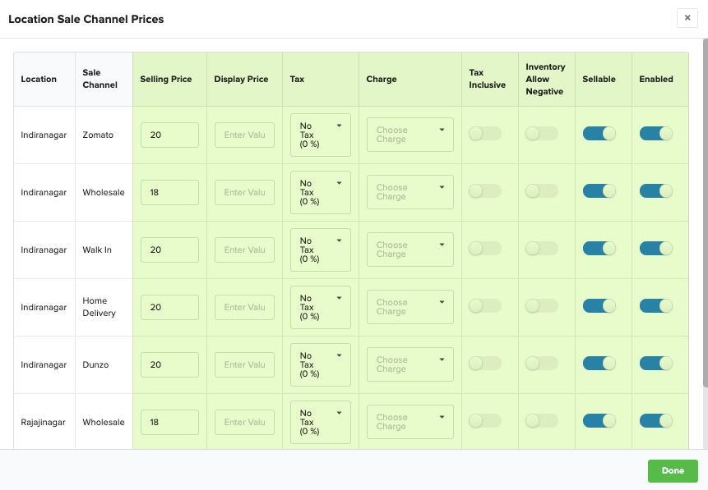Enable Tax Inclusive for Indiranagar Walk In
This screenshot has height=490, width=708.
pyautogui.click(x=485, y=249)
